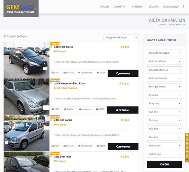Image resolution: width=189 pixels, height=172 pixels.
Task: Click fuel icon in Mercedes-Benz row
Action: 65,109
